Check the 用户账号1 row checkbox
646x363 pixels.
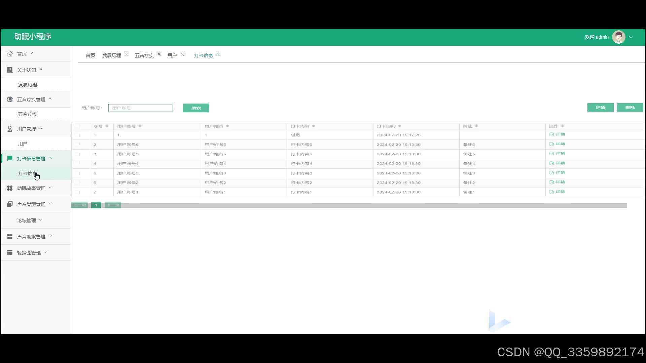(77, 192)
